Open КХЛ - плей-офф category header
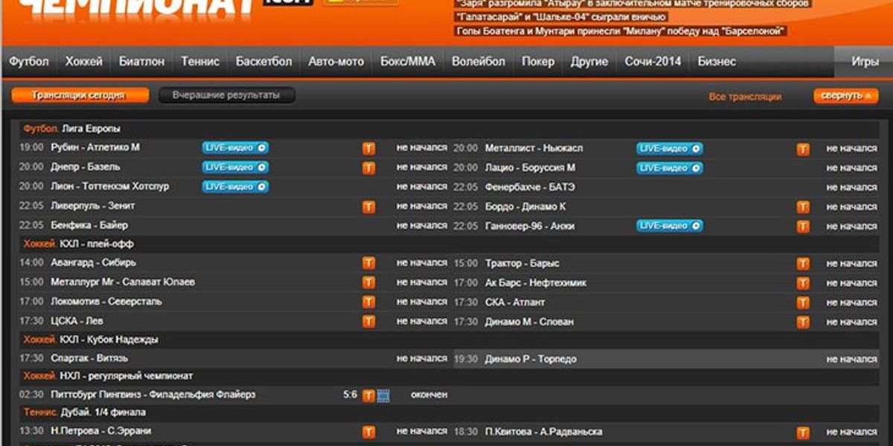The width and height of the screenshot is (893, 446). point(97,244)
